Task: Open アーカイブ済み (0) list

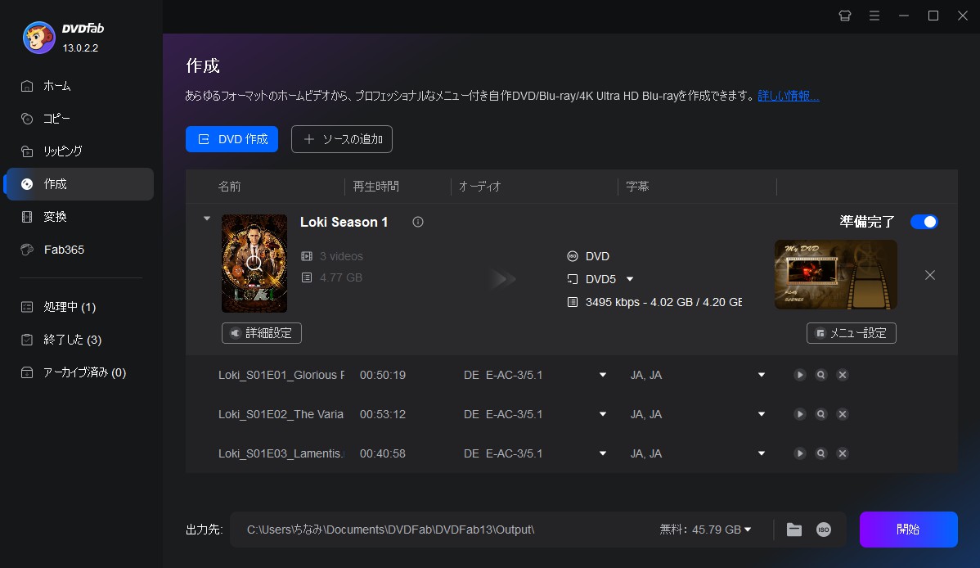Action: tap(79, 372)
